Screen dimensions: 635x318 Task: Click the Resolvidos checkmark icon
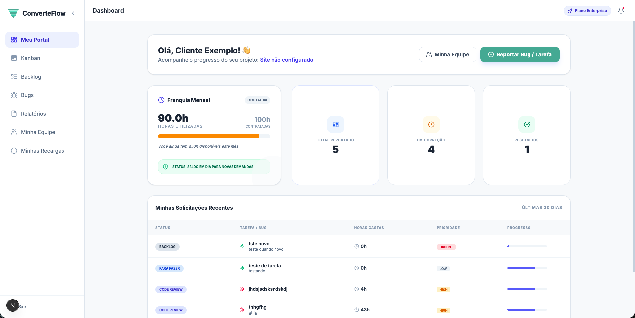527,124
